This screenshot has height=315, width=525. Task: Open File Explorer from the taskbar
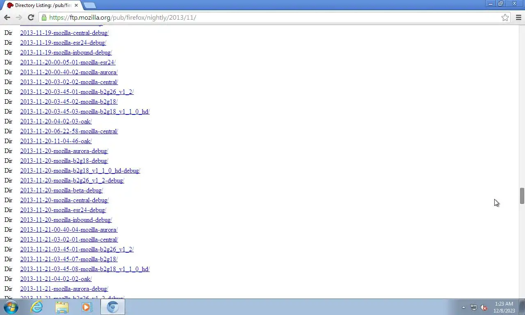(62, 307)
